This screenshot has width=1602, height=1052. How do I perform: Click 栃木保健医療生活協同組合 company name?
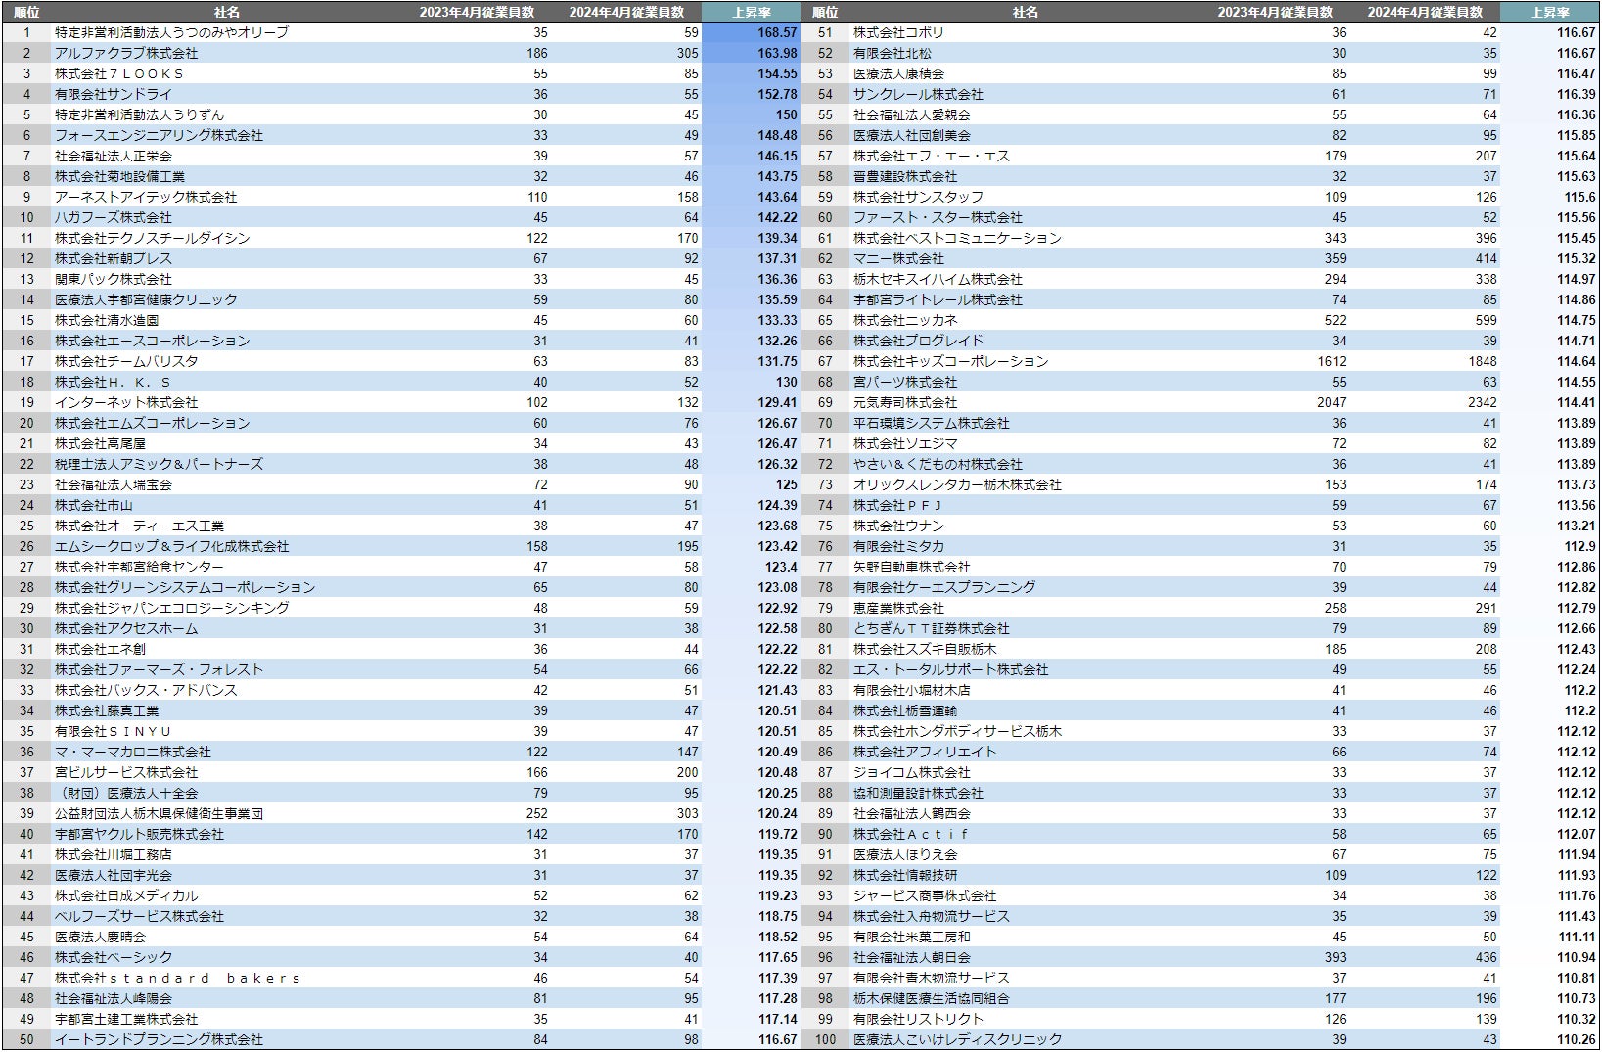932,998
